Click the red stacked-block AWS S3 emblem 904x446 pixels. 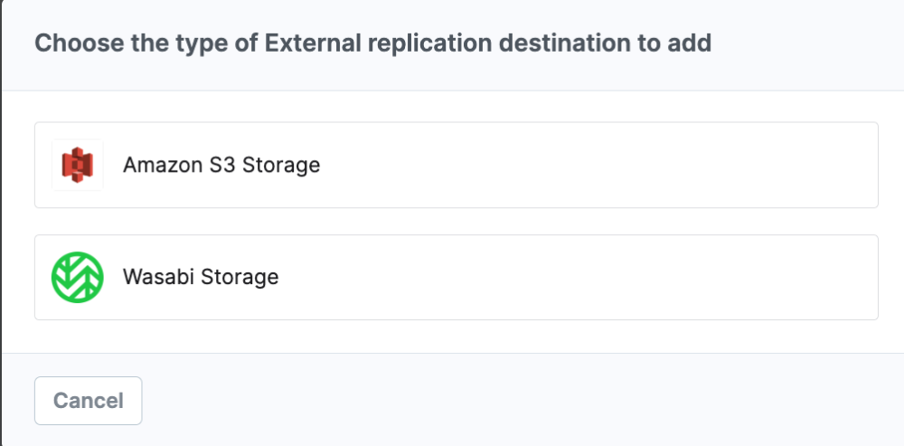(77, 165)
